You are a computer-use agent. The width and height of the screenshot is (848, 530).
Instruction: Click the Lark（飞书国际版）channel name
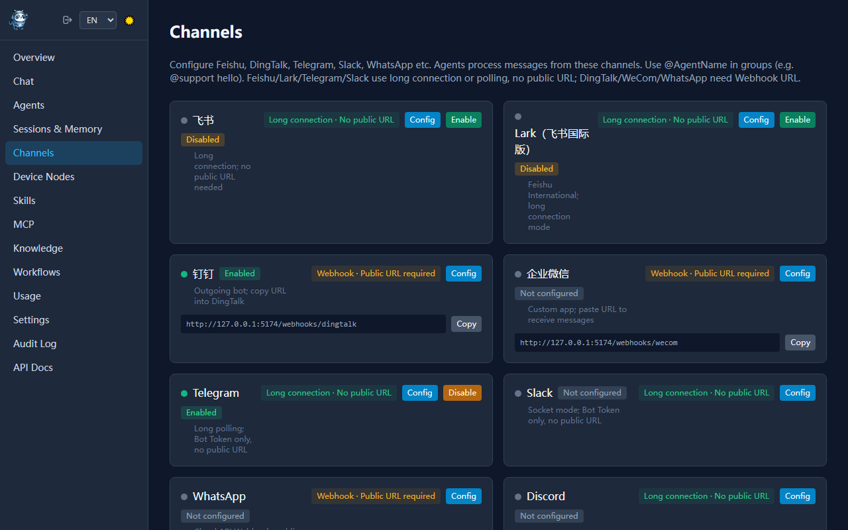click(553, 141)
